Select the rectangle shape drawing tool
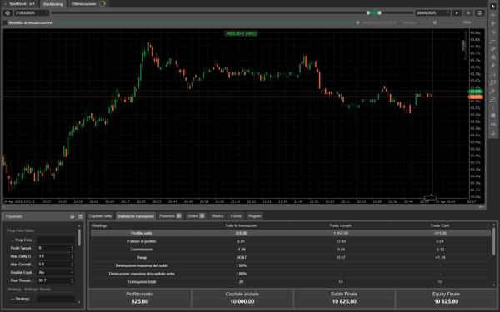This screenshot has height=312, width=500. (x=493, y=82)
